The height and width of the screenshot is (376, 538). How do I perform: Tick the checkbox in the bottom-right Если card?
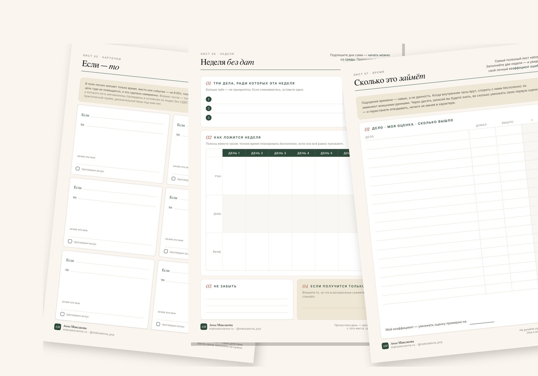pos(158,324)
